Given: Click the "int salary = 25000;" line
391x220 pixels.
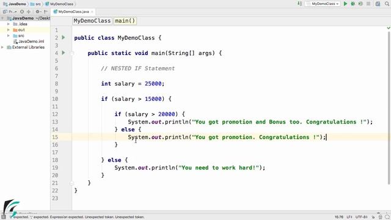Looking at the screenshot, I should pos(133,84).
